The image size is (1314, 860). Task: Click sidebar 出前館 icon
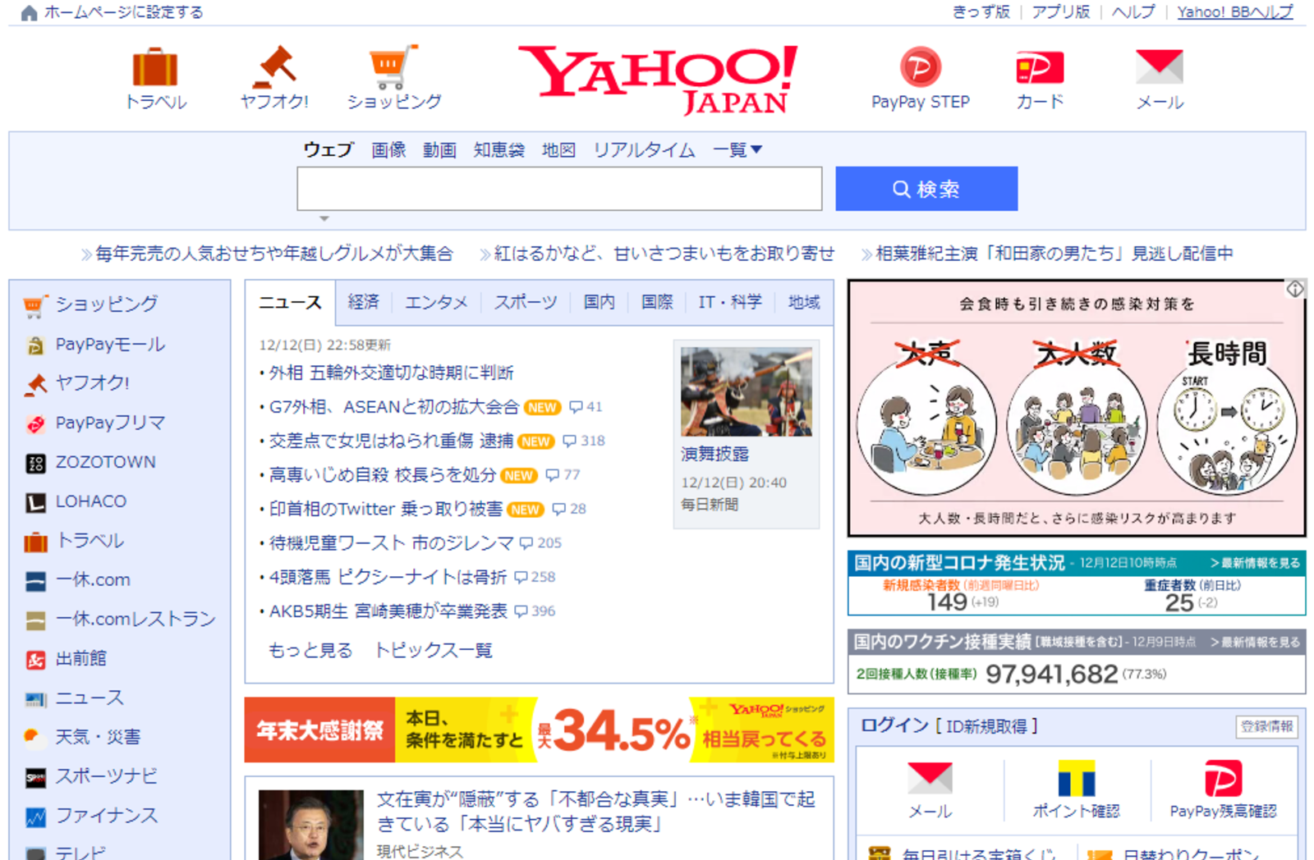click(35, 660)
